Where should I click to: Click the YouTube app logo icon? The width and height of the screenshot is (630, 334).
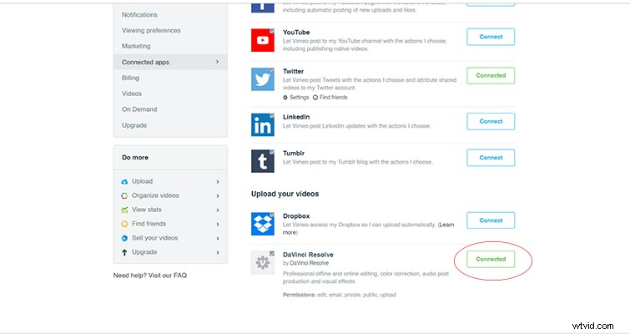pos(263,40)
